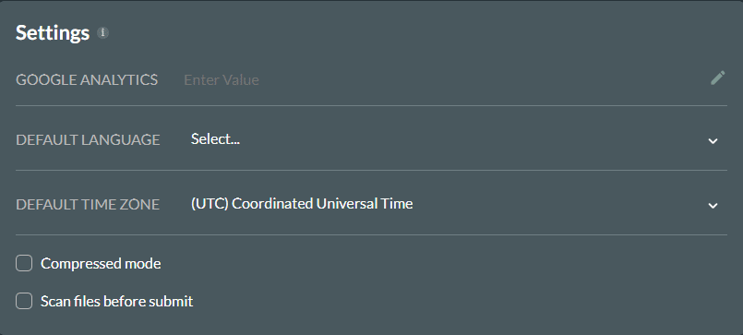Click the GOOGLE ANALYTICS field label
743x335 pixels.
(x=87, y=79)
